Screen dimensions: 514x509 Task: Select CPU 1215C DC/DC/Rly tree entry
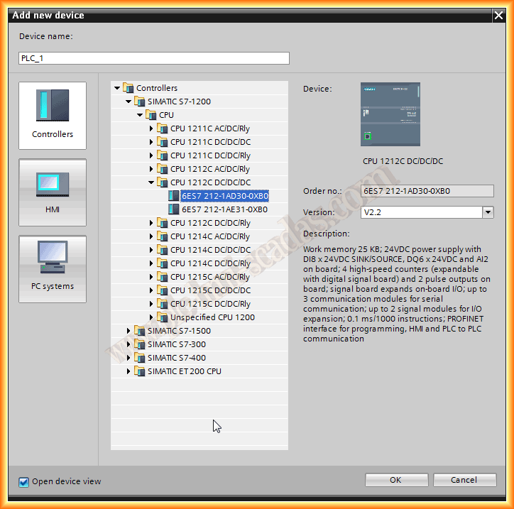[210, 304]
